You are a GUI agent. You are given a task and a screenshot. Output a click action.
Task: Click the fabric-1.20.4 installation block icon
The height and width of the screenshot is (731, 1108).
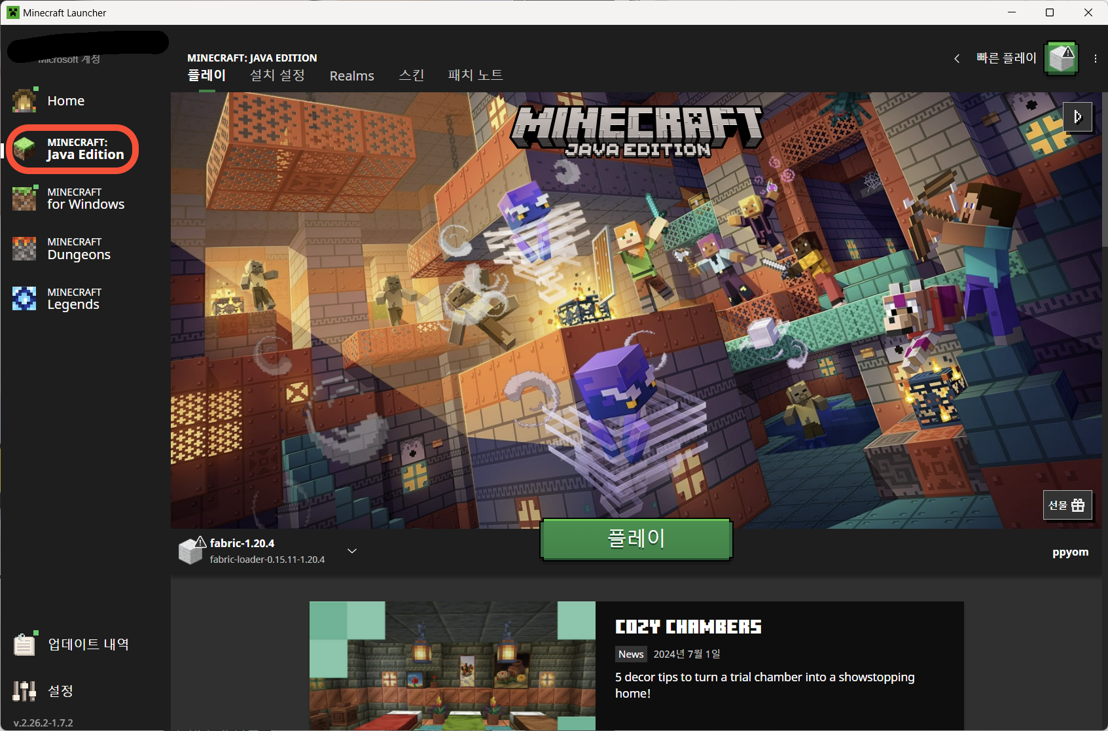point(192,550)
